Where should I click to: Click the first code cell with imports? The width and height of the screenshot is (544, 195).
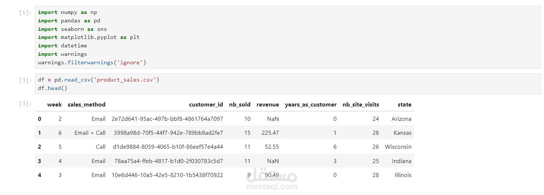(287, 37)
